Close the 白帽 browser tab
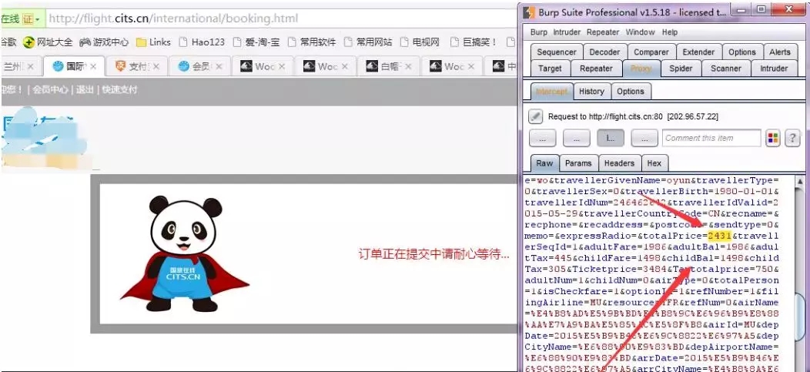 [x=408, y=67]
